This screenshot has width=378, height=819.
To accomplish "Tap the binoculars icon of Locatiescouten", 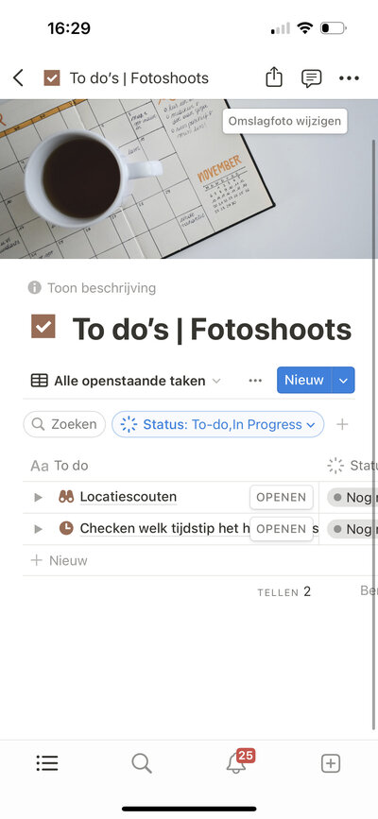I will (x=66, y=497).
